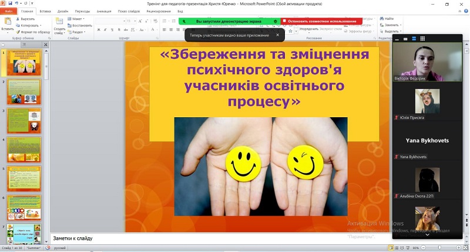Image resolution: width=470 pixels, height=252 pixels.
Task: Switch to Дизайн ribbon tab
Action: [63, 11]
